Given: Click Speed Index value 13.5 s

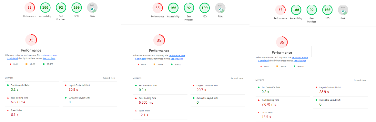Looking at the screenshot, I should coord(266,117).
